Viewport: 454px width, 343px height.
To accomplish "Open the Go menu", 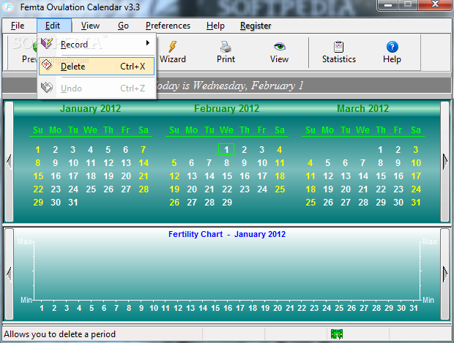I will (x=123, y=26).
